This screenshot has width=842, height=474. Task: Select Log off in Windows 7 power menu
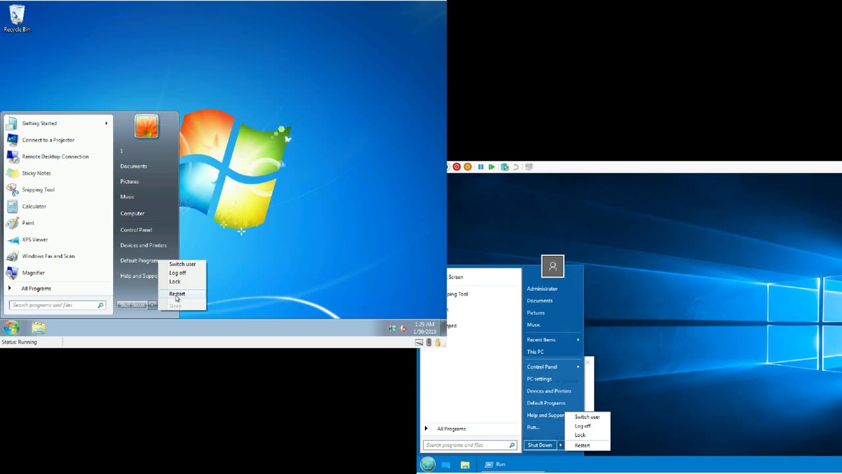point(178,273)
